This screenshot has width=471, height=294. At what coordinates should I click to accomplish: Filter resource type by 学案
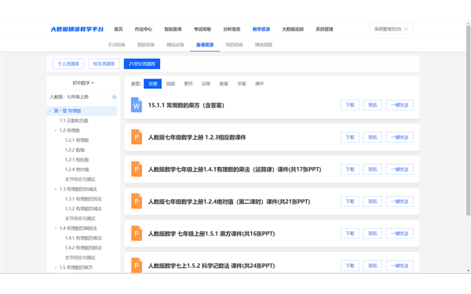pyautogui.click(x=242, y=84)
